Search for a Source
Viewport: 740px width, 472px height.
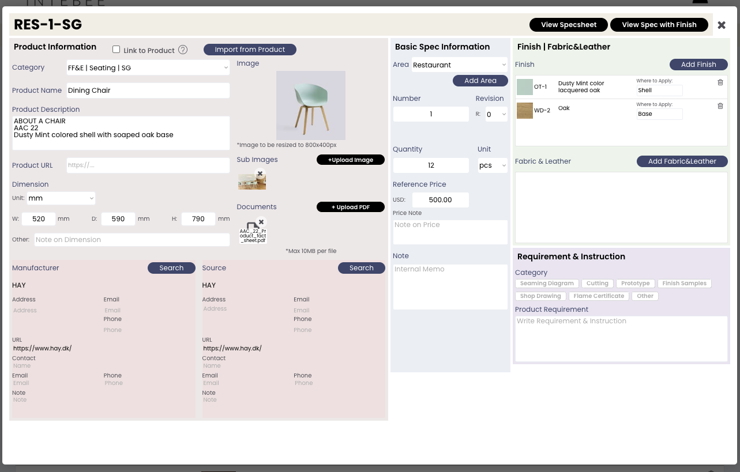(362, 268)
